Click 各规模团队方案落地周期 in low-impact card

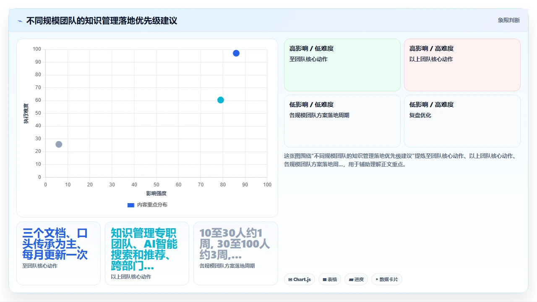click(x=319, y=115)
